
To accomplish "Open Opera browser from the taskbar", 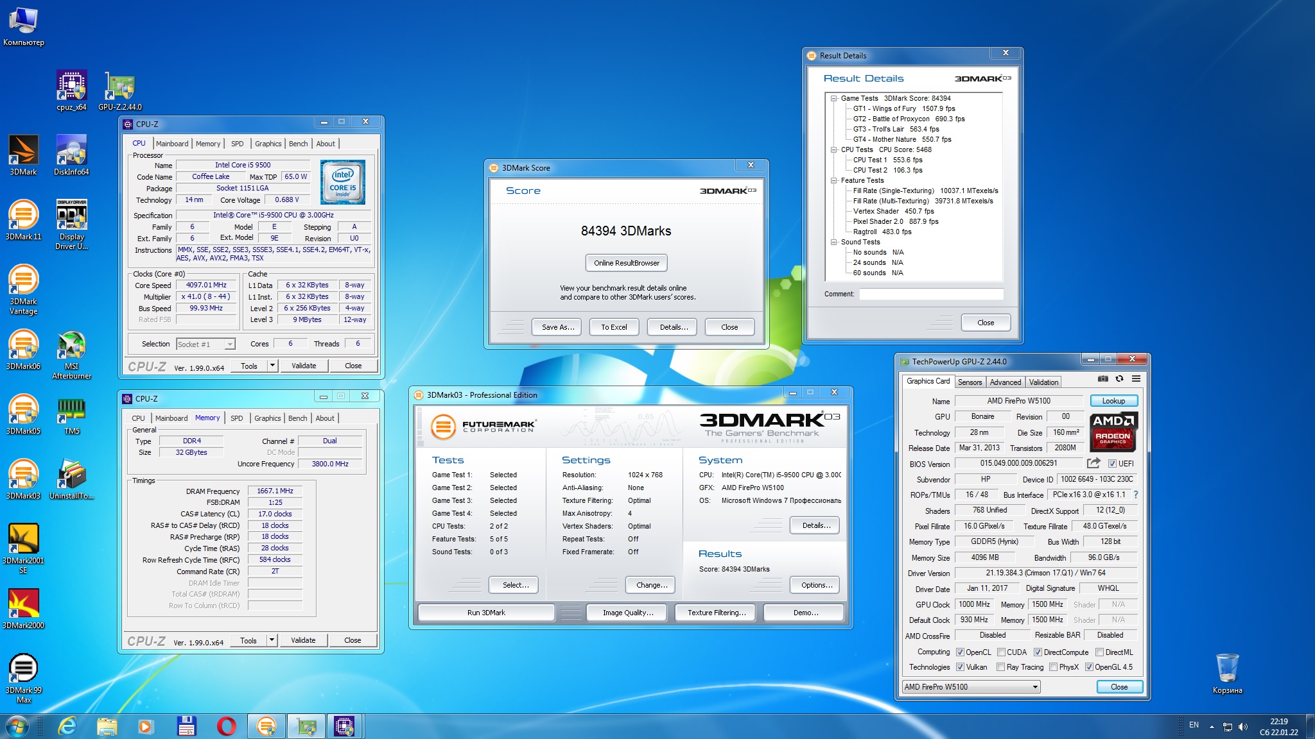I will click(x=226, y=726).
